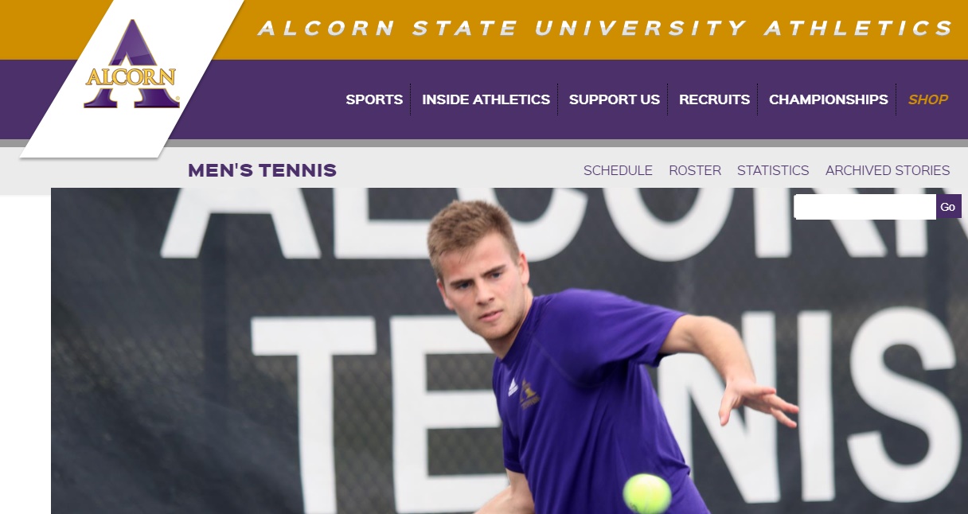This screenshot has width=968, height=514.
Task: Go to the MEN'S TENNIS heading link
Action: (262, 170)
